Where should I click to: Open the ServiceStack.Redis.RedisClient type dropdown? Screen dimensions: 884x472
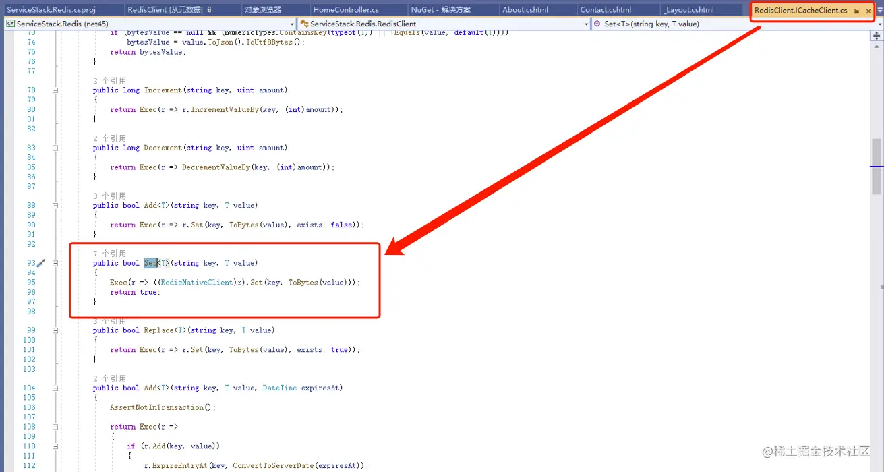click(x=586, y=24)
